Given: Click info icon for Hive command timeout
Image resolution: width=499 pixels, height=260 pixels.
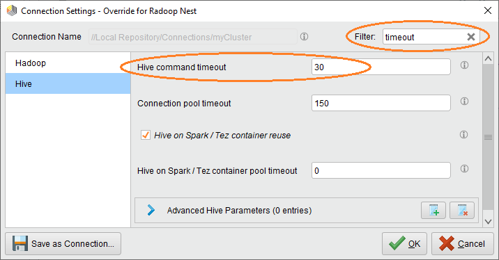Looking at the screenshot, I should coord(464,65).
